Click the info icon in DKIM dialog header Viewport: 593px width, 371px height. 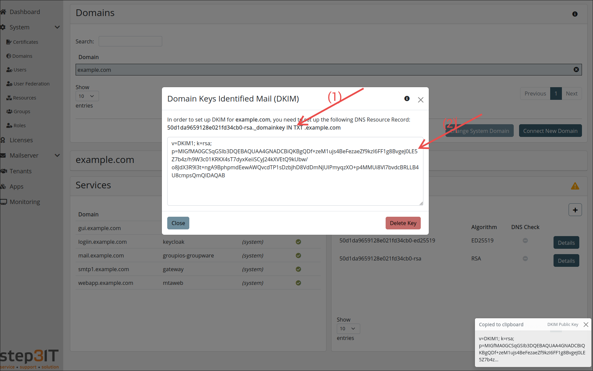[x=407, y=99]
